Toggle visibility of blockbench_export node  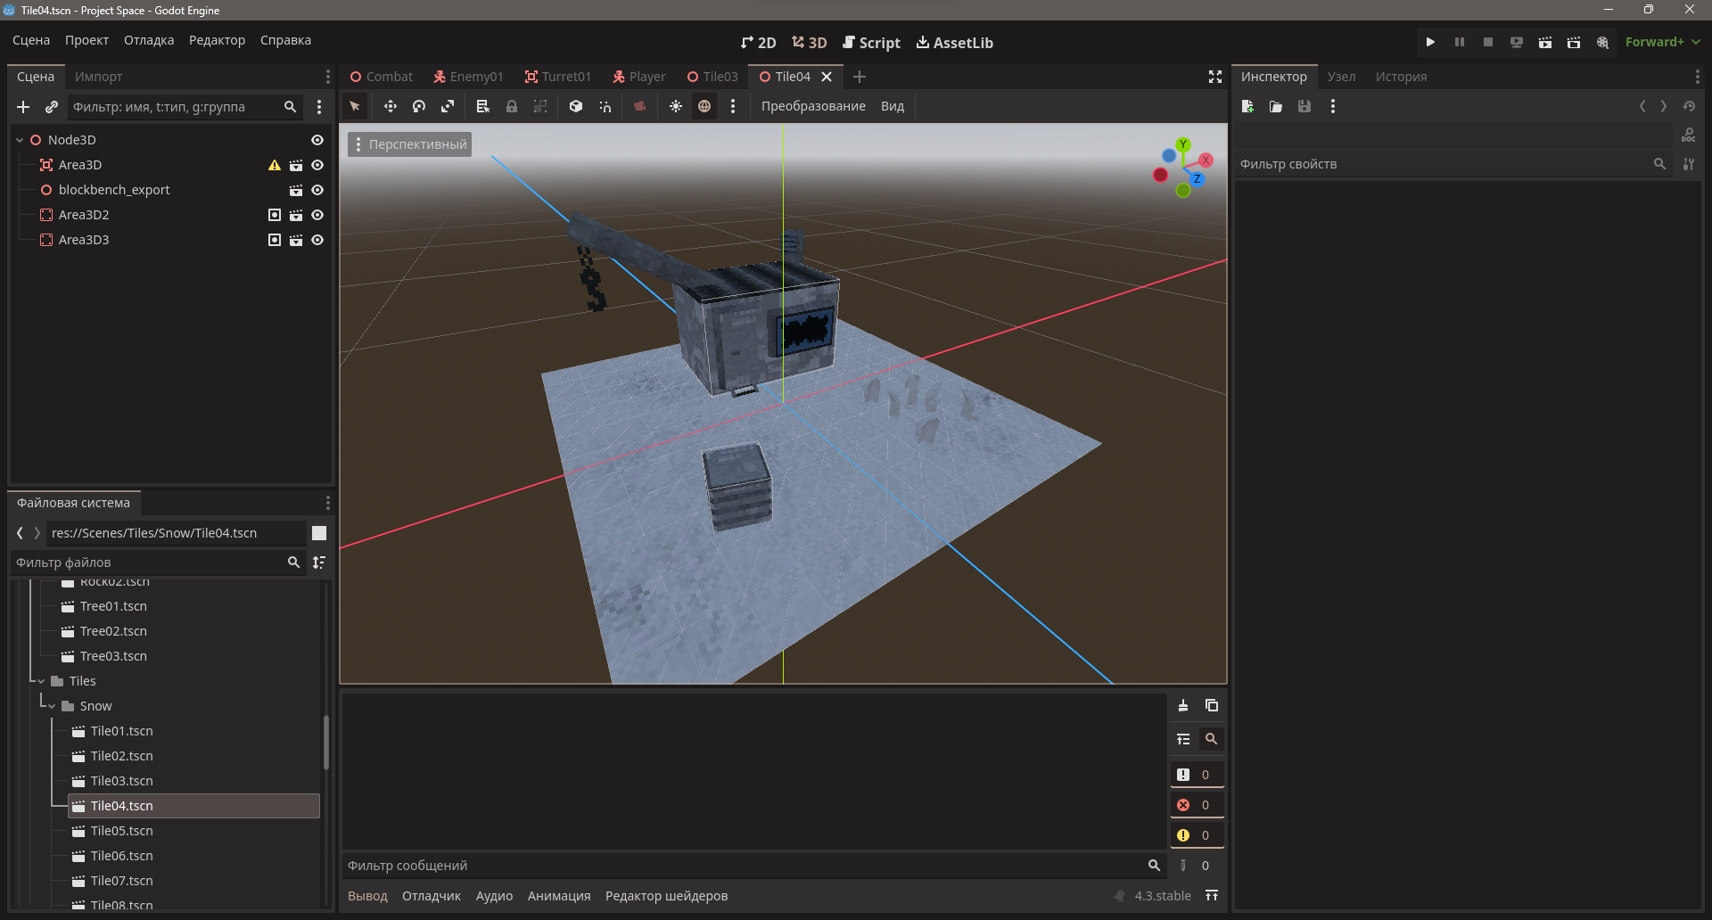[x=317, y=190]
